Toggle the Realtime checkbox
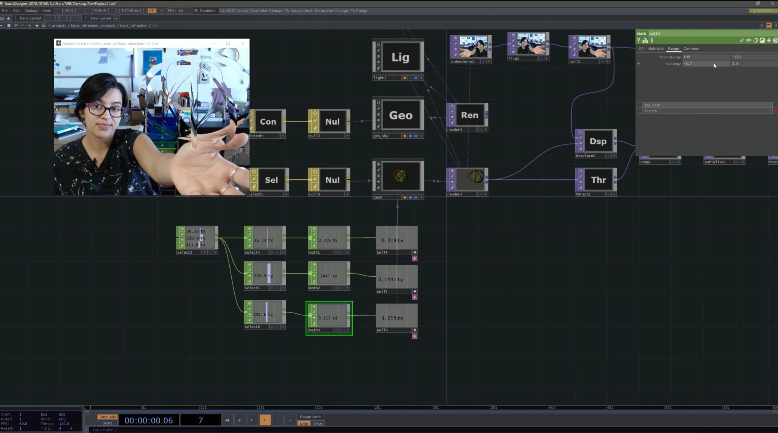778x433 pixels. click(x=196, y=11)
